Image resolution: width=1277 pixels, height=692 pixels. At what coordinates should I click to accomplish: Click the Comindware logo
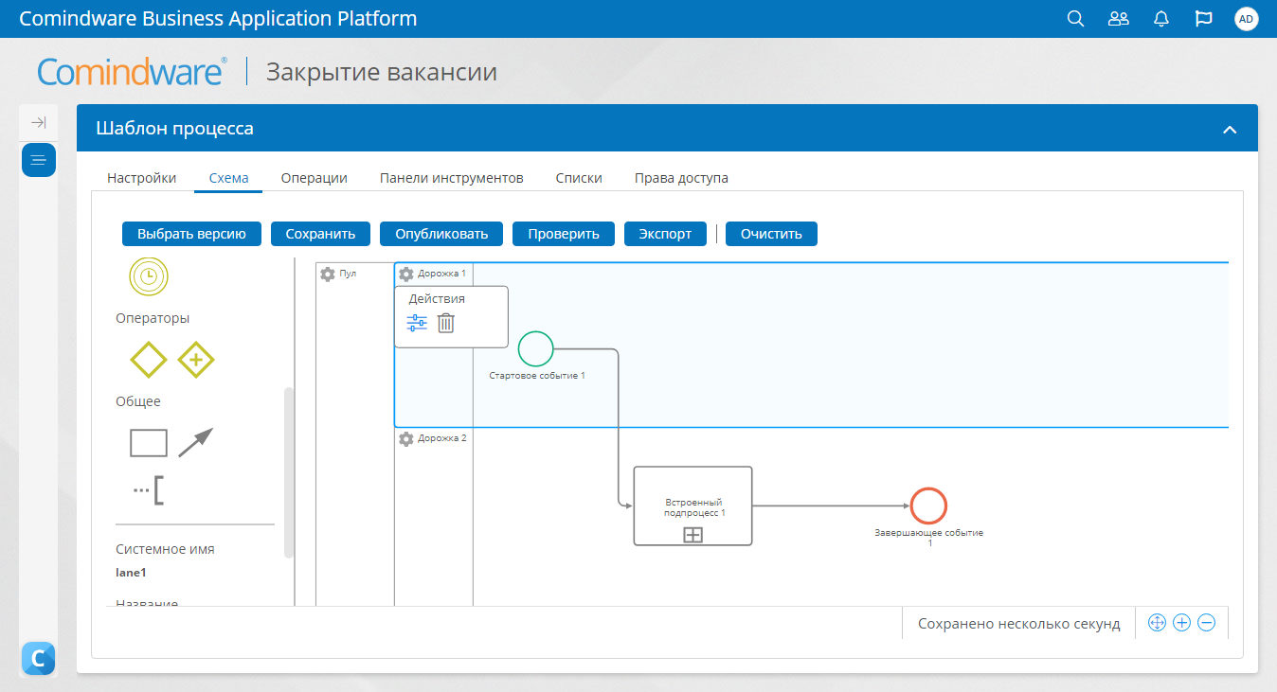[132, 72]
